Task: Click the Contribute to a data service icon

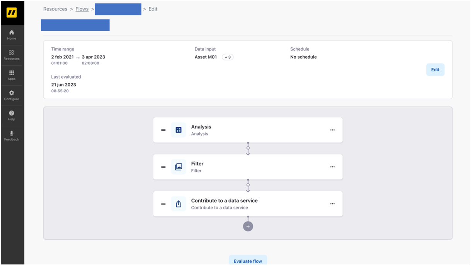Action: [x=179, y=204]
